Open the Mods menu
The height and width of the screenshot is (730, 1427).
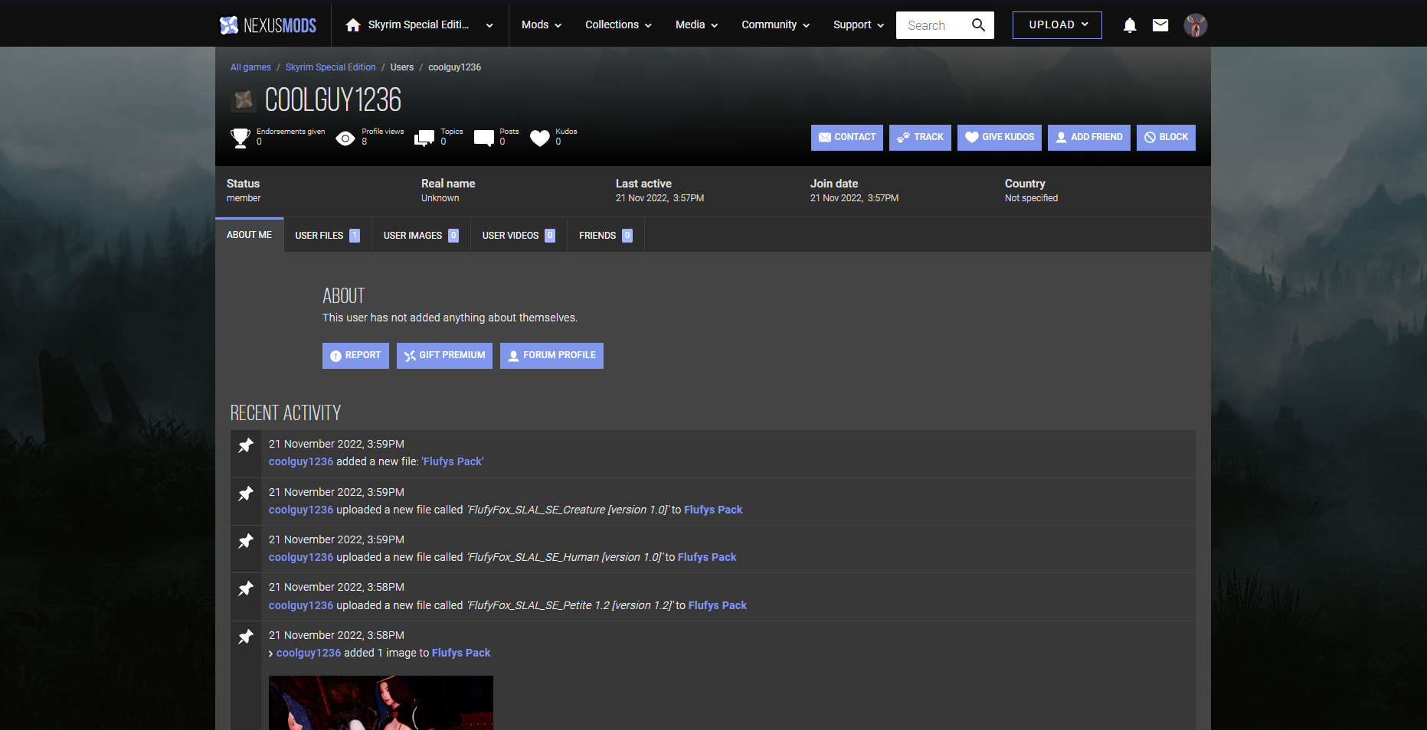pyautogui.click(x=542, y=25)
